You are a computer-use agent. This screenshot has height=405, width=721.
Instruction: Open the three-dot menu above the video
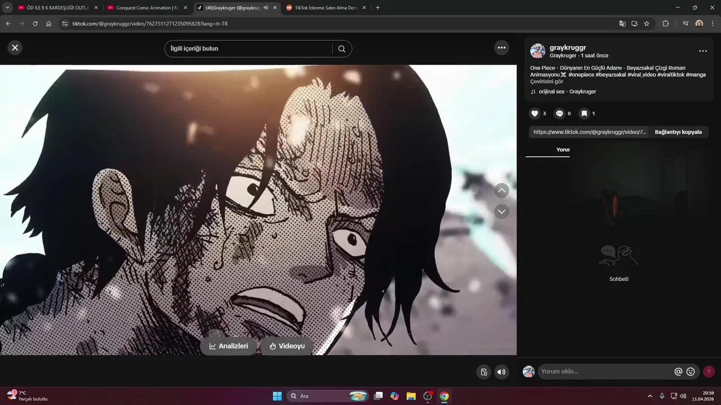tap(501, 48)
